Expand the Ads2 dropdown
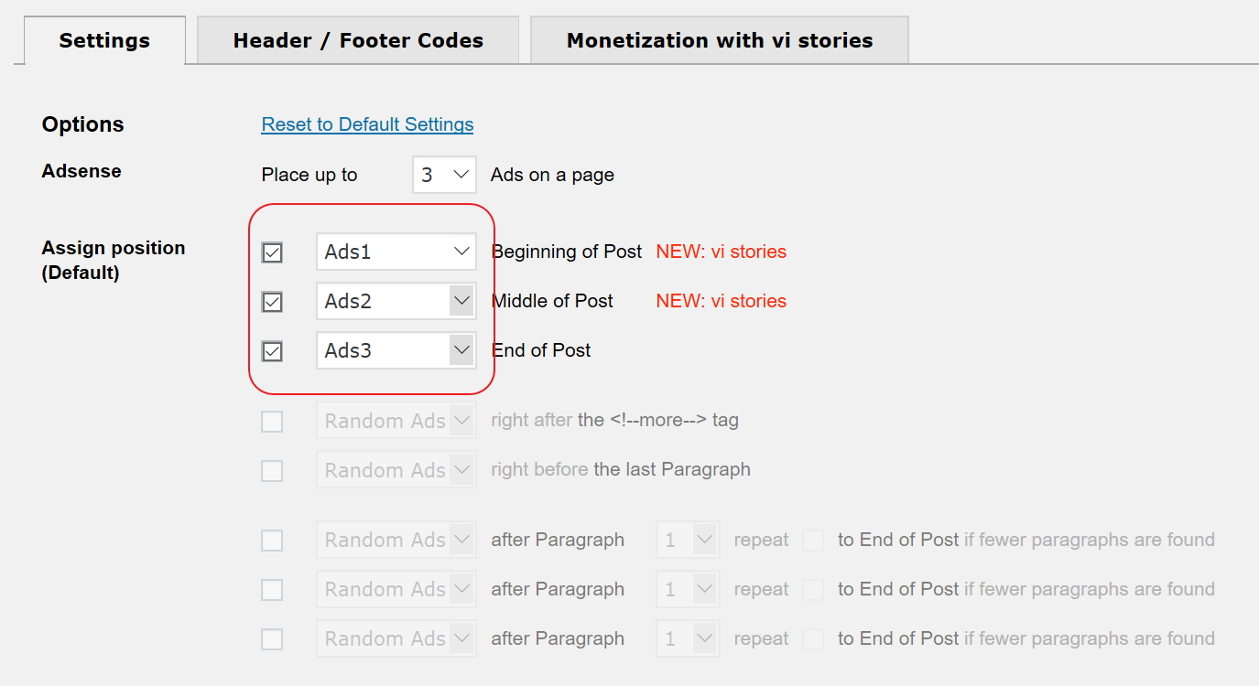The image size is (1259, 686). pyautogui.click(x=396, y=302)
